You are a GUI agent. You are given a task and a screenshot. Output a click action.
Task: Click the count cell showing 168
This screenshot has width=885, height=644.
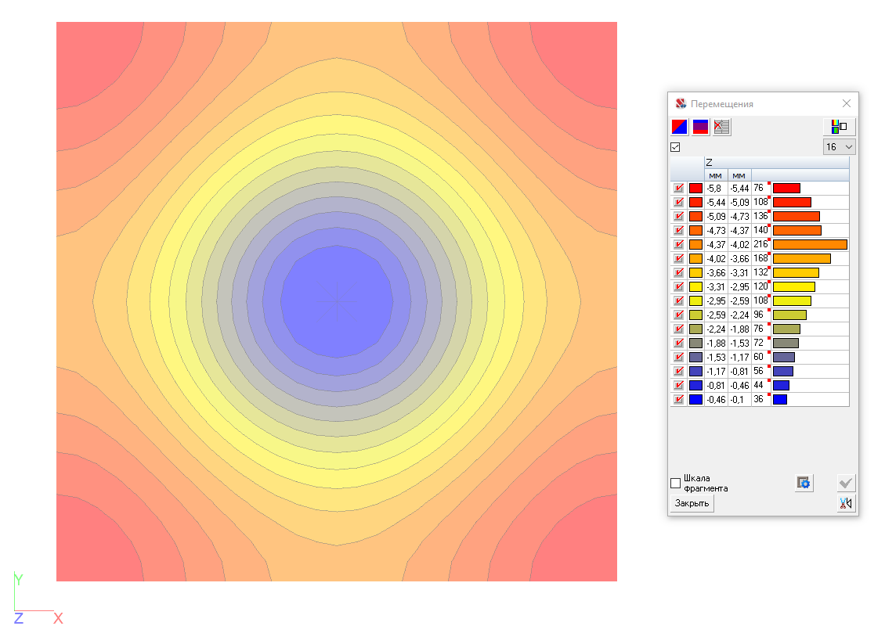coord(760,259)
